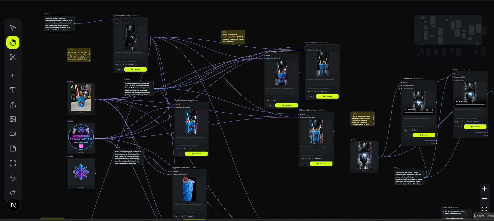Image resolution: width=494 pixels, height=221 pixels.
Task: Open fullscreen on Wan 3.0 video
Action: (478, 101)
